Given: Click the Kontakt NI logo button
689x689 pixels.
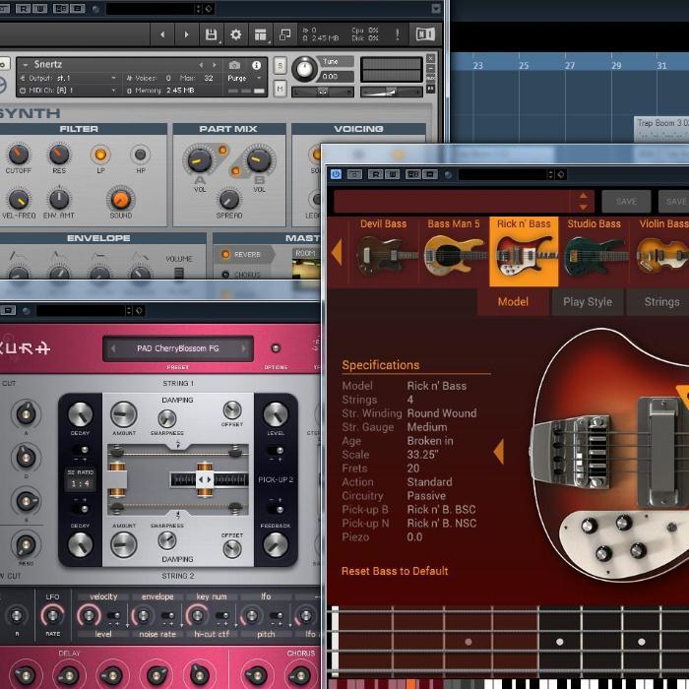Looking at the screenshot, I should coord(425,33).
